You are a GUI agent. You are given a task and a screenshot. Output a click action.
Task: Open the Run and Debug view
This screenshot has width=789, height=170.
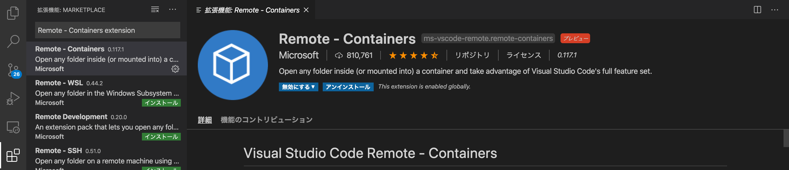point(13,98)
